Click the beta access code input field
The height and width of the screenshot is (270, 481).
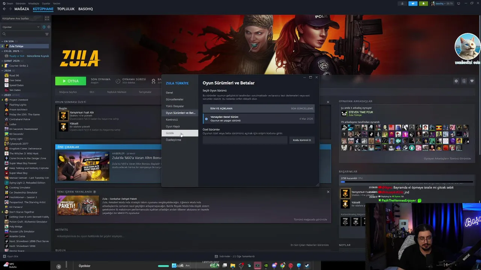pos(245,140)
